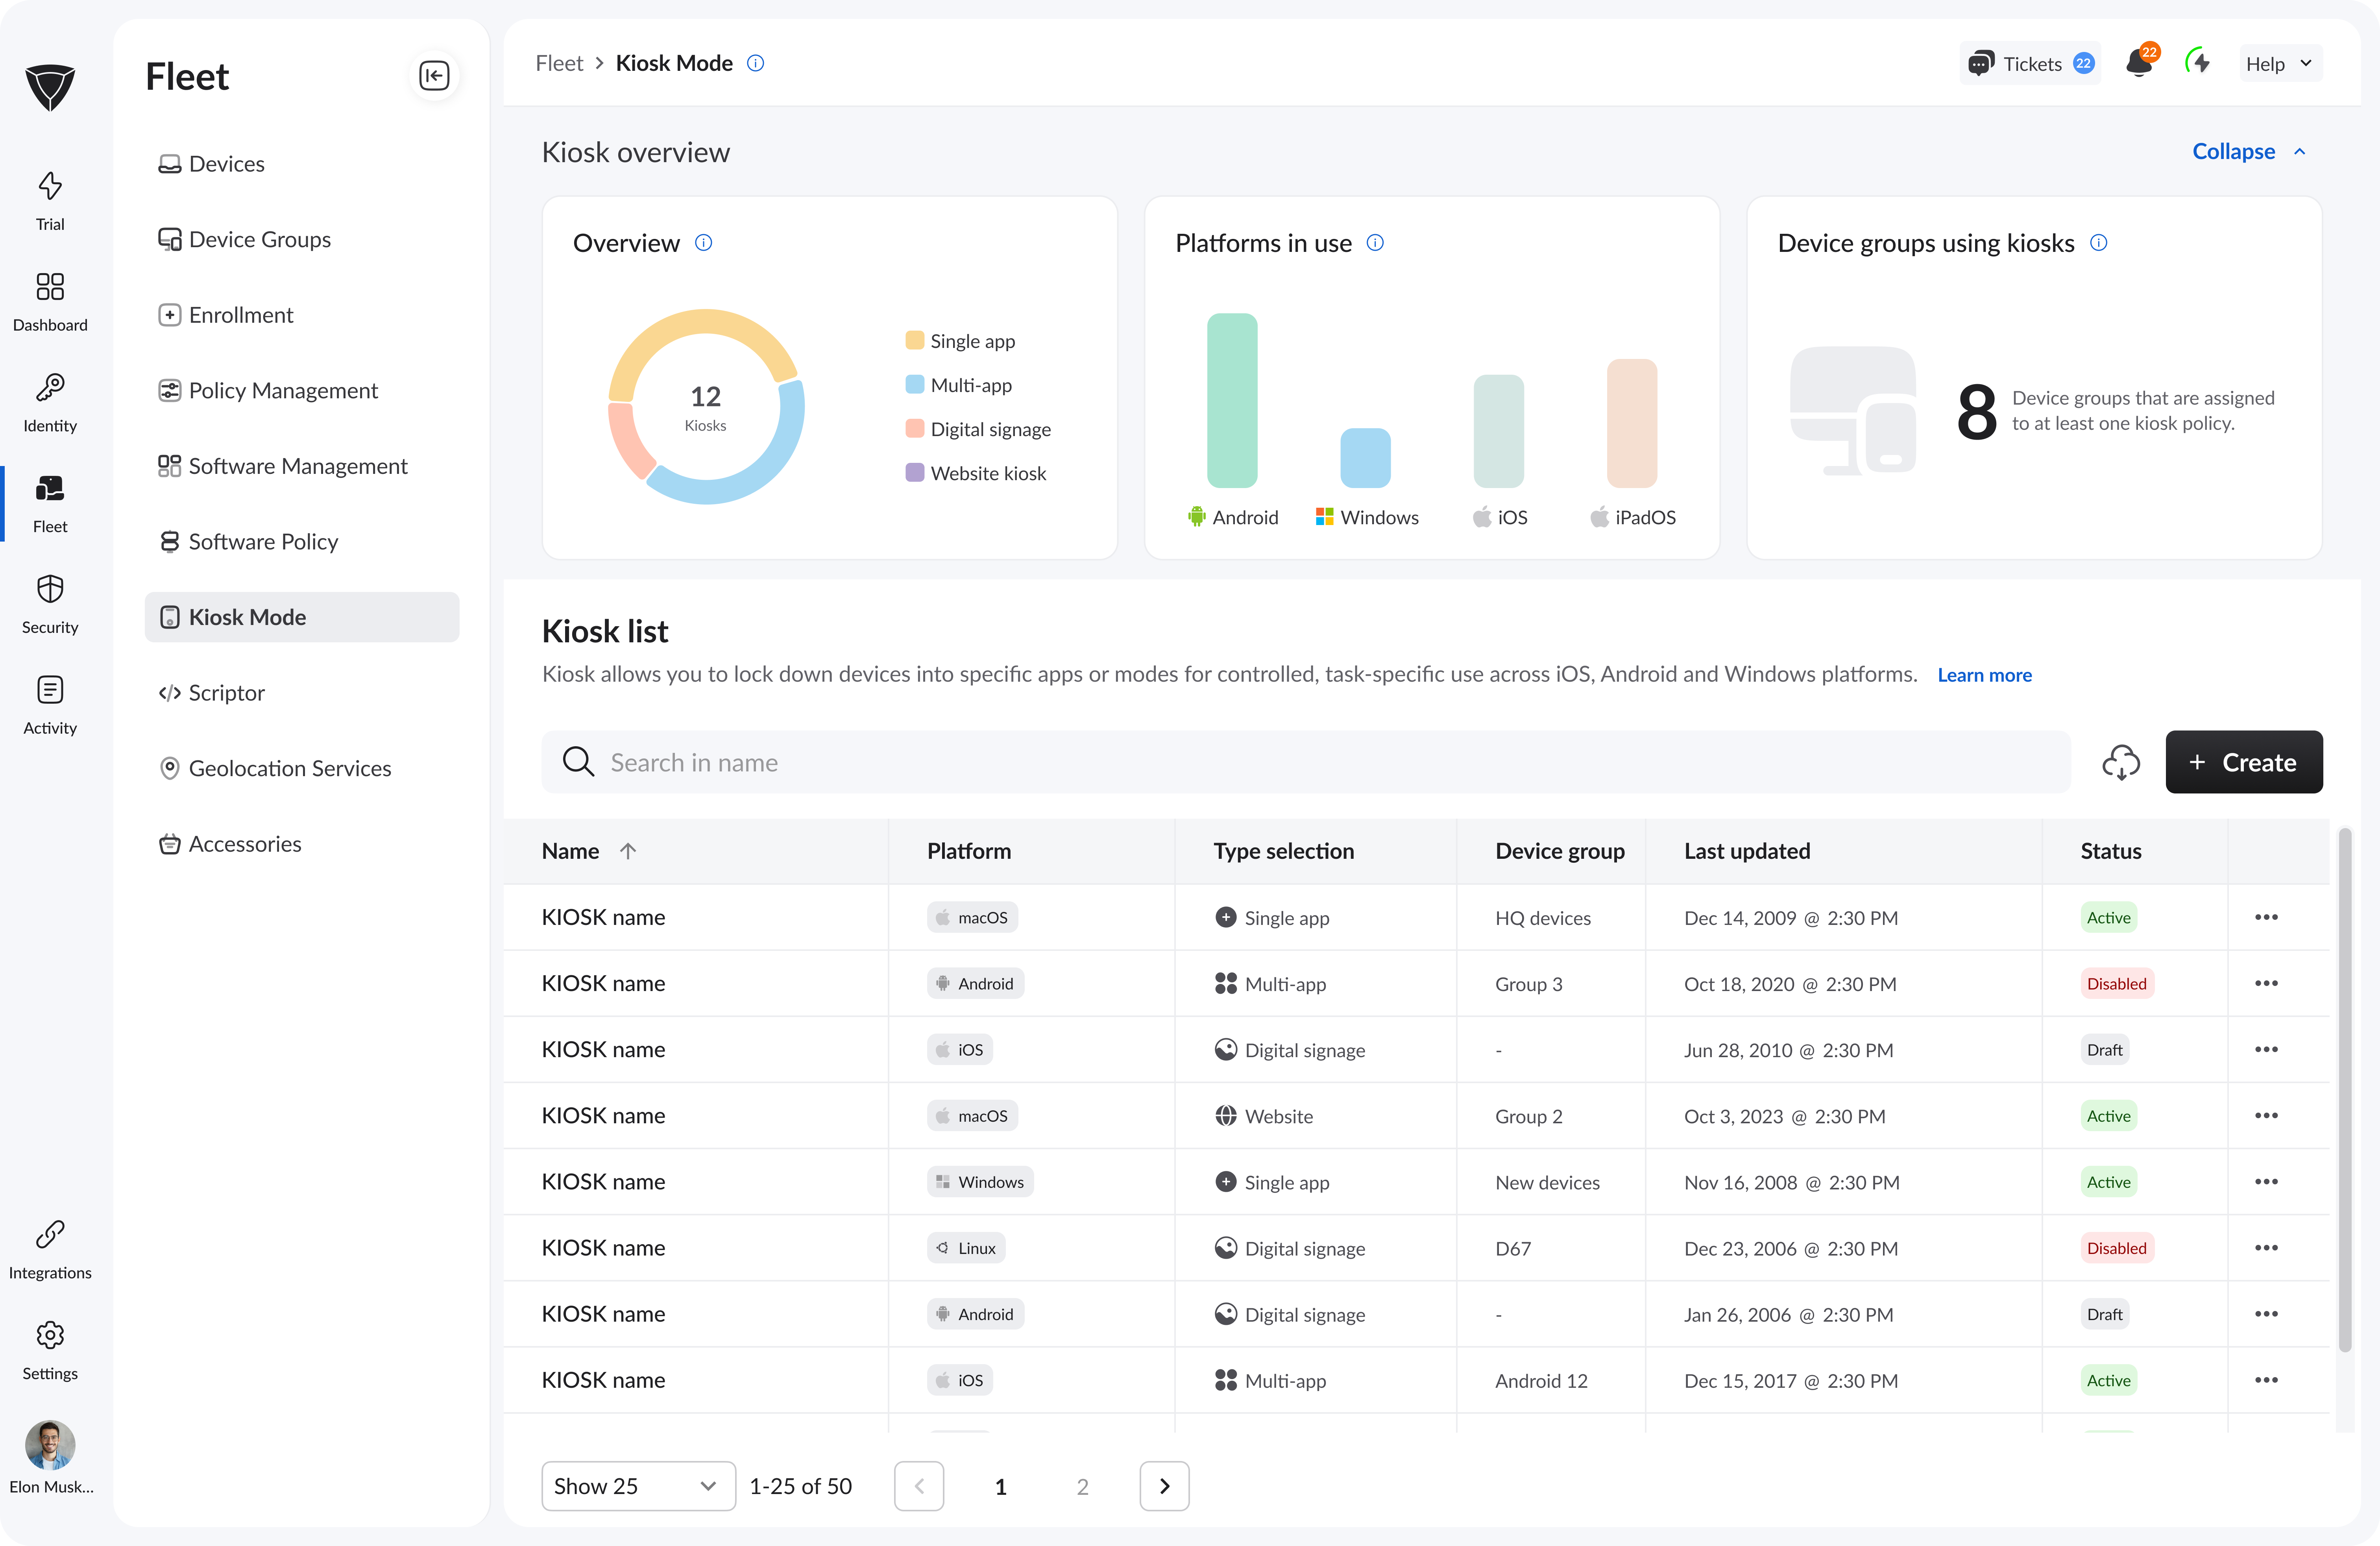This screenshot has height=1546, width=2380.
Task: Collapse the Fleet sidebar panel
Action: [434, 76]
